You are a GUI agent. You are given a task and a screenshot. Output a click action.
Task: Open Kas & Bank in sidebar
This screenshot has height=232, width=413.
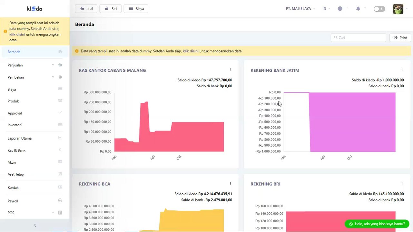35,150
